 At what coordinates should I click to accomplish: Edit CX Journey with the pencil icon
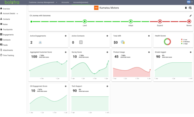tap(190, 16)
